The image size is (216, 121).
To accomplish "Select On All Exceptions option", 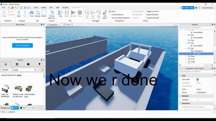I will pos(110,14).
